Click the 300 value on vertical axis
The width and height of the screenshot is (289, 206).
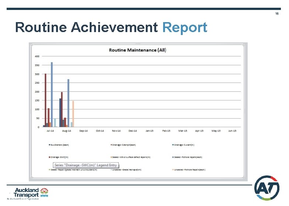point(37,74)
